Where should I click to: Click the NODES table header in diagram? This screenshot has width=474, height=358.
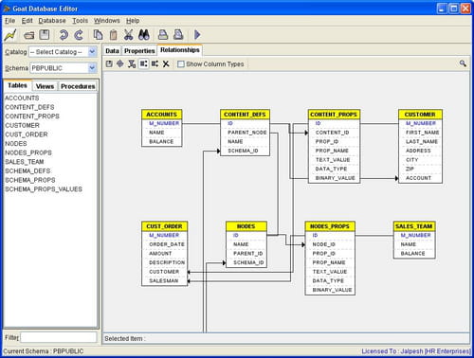coord(246,226)
